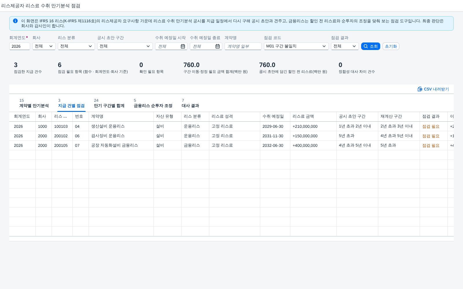463x289 pixels.
Task: Open the 대사 결과 tab
Action: coord(190,103)
